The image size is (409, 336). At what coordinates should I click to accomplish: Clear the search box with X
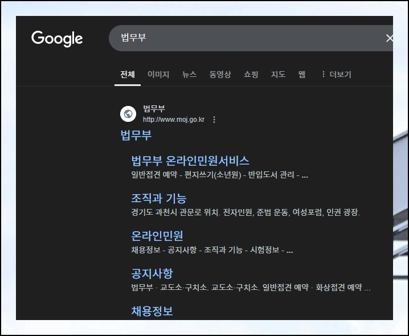click(x=389, y=38)
